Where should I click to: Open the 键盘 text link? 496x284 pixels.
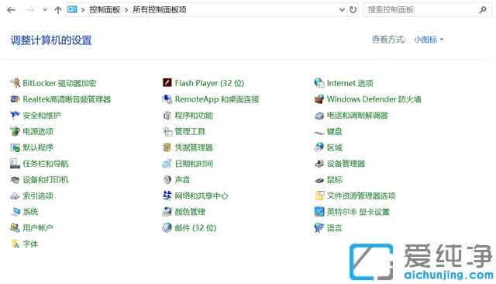pos(334,131)
